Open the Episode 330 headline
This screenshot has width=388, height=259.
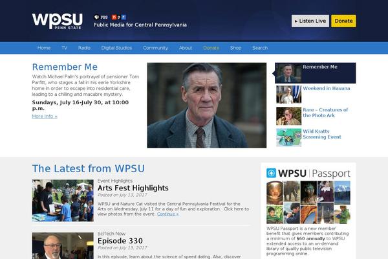(x=120, y=241)
